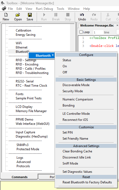Screen dimensions: 119x190
Task: Select Discoverable Mode menu entry
Action: [x=76, y=85]
